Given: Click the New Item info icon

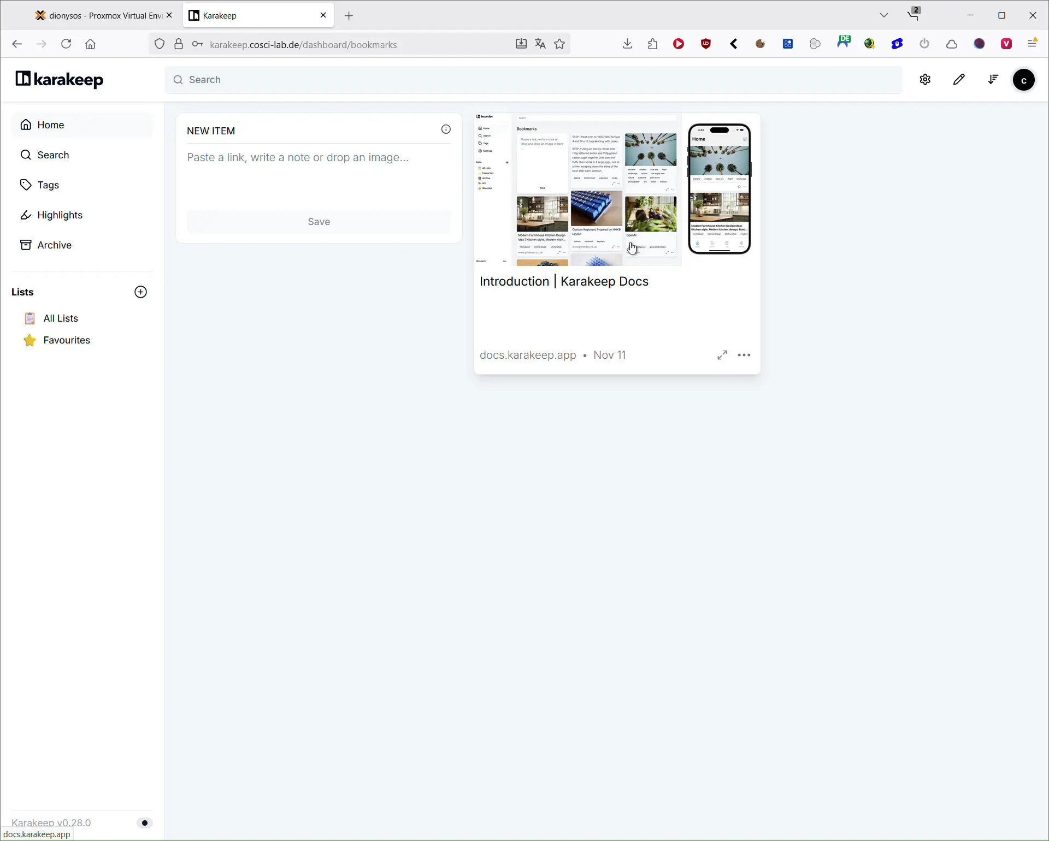Looking at the screenshot, I should click(x=446, y=129).
